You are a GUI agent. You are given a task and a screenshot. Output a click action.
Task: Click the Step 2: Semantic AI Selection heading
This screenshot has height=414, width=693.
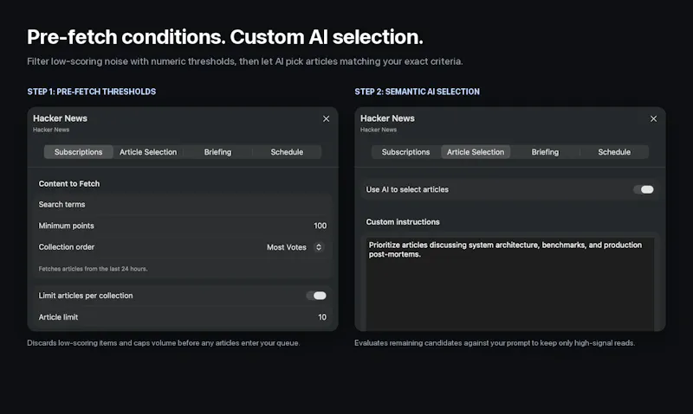click(417, 92)
